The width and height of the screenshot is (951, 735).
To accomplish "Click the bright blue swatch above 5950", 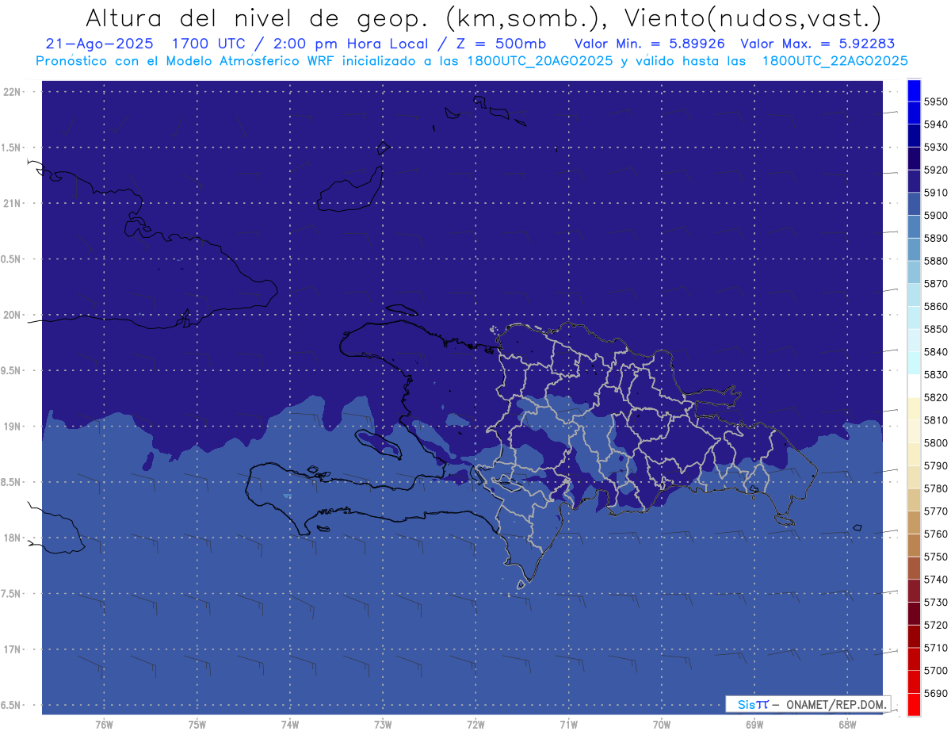I will 914,90.
